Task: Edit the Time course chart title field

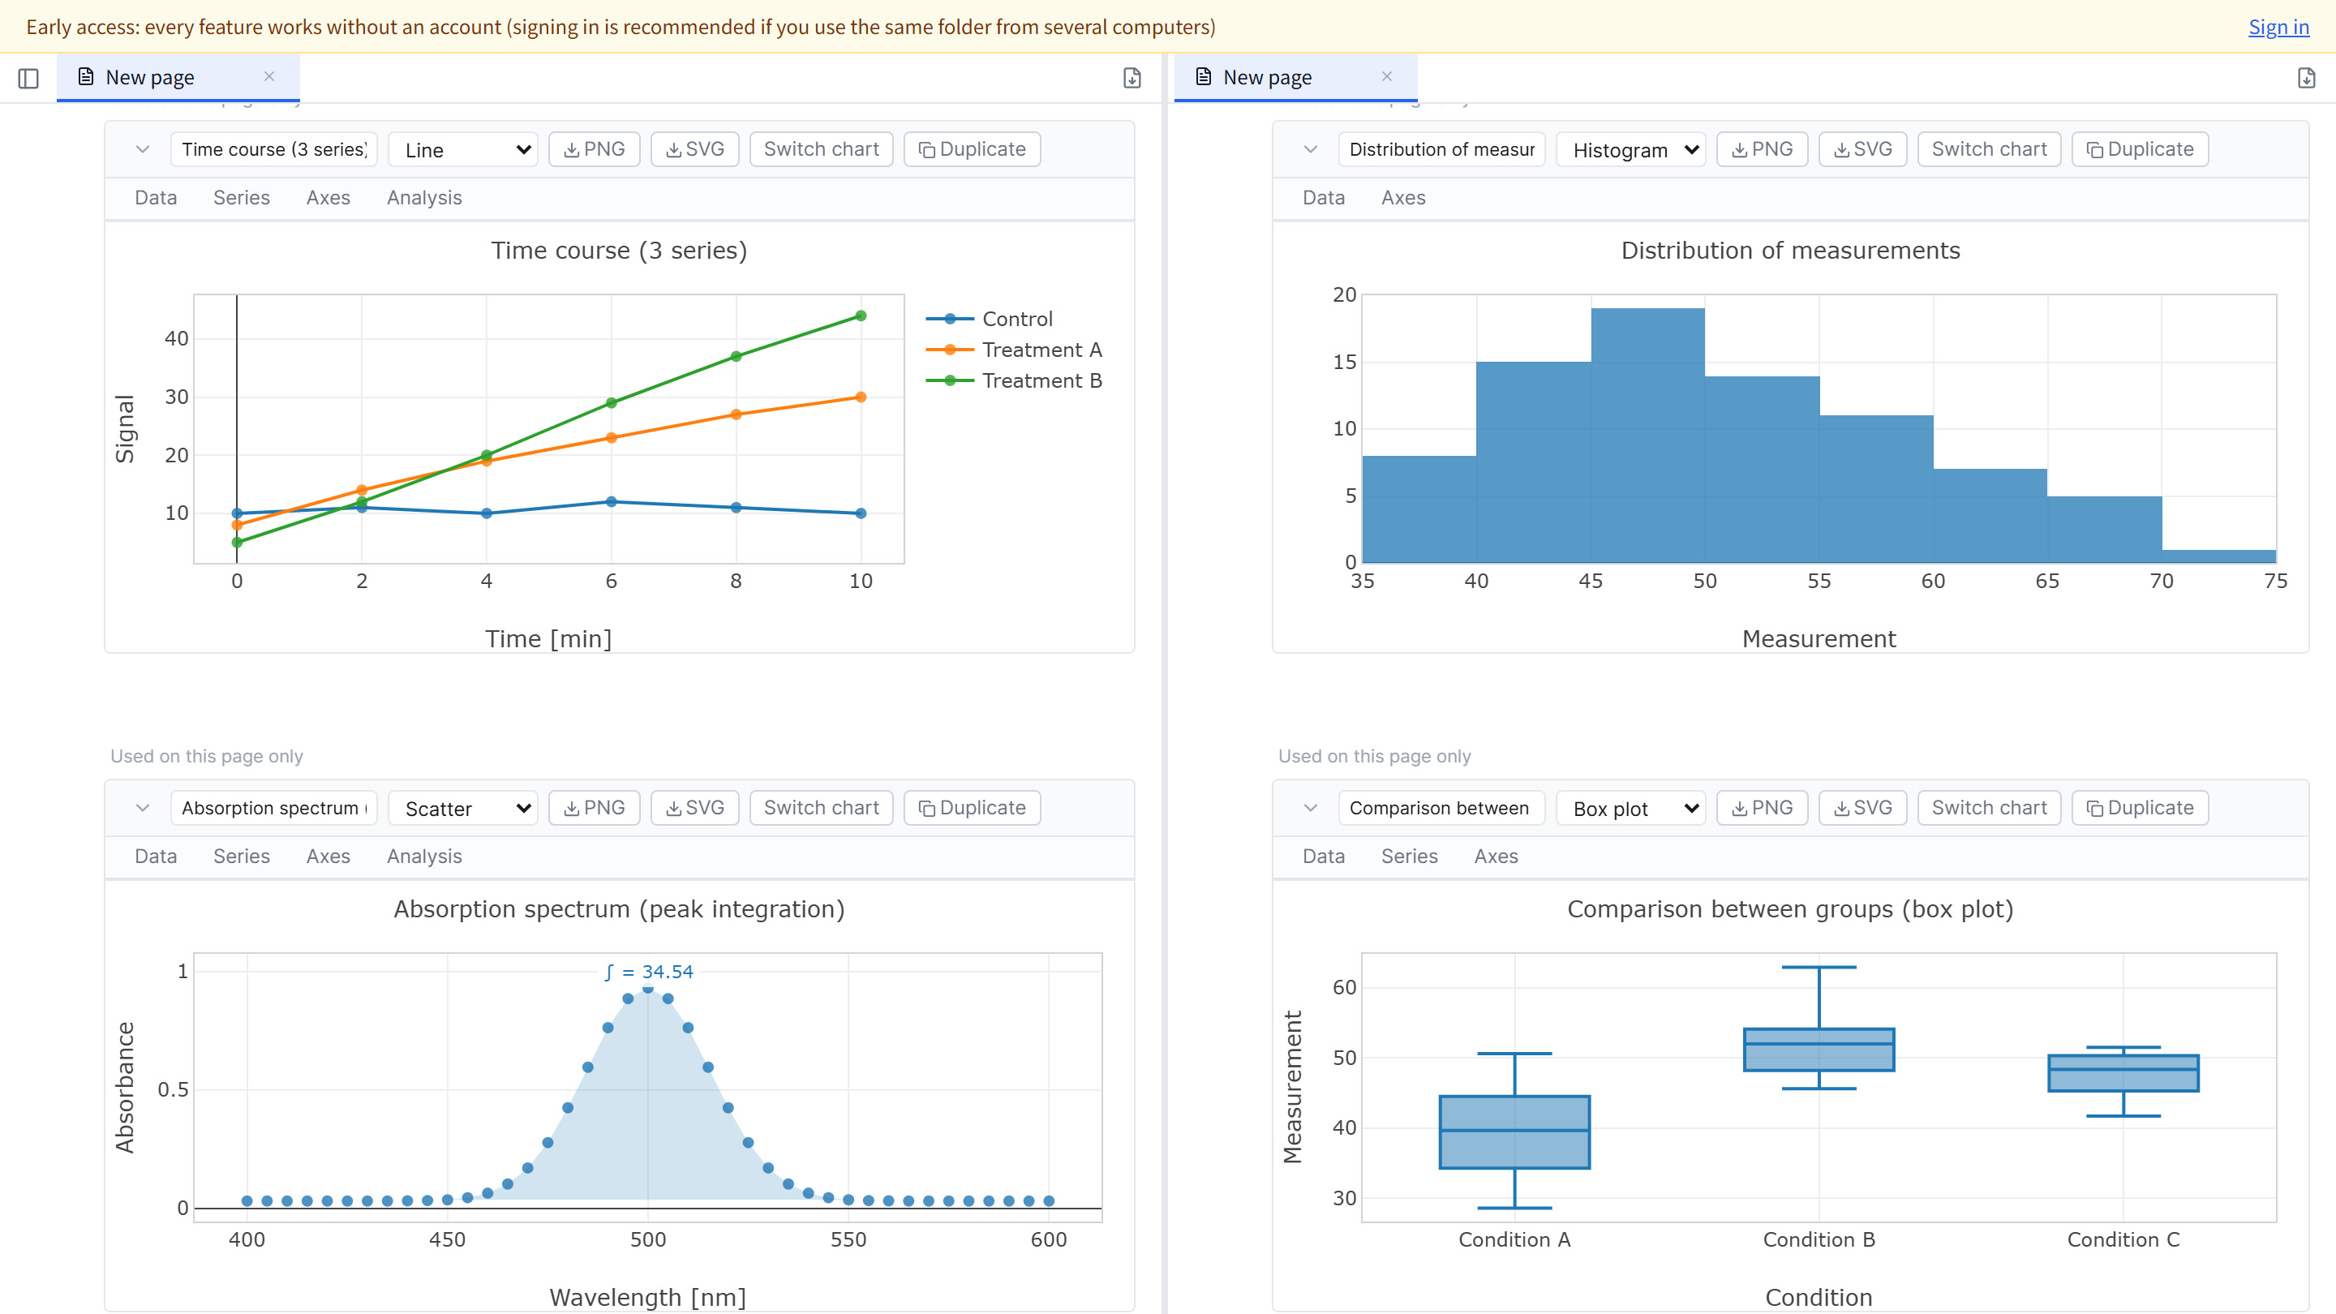Action: [x=274, y=149]
